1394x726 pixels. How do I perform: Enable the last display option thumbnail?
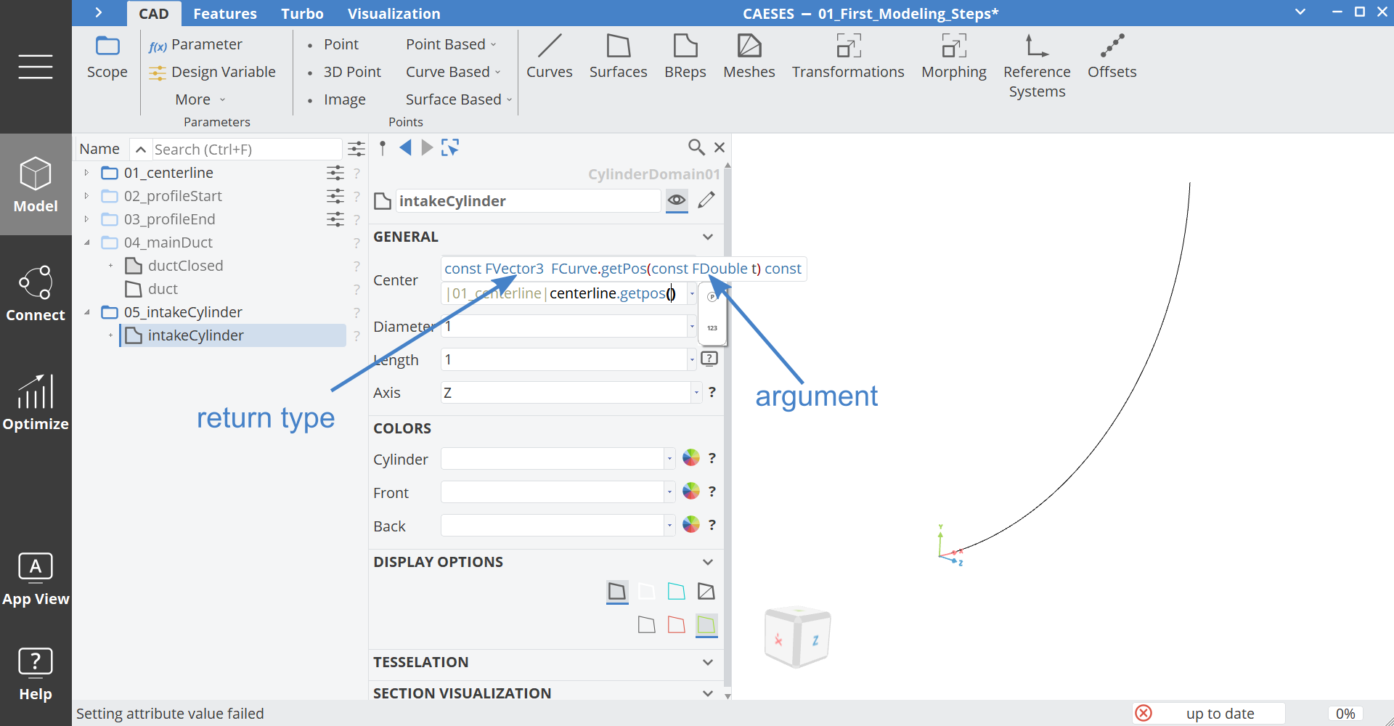point(706,624)
